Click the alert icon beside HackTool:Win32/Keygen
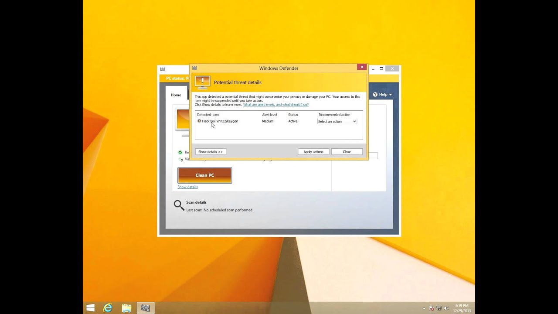This screenshot has height=314, width=558. point(199,121)
